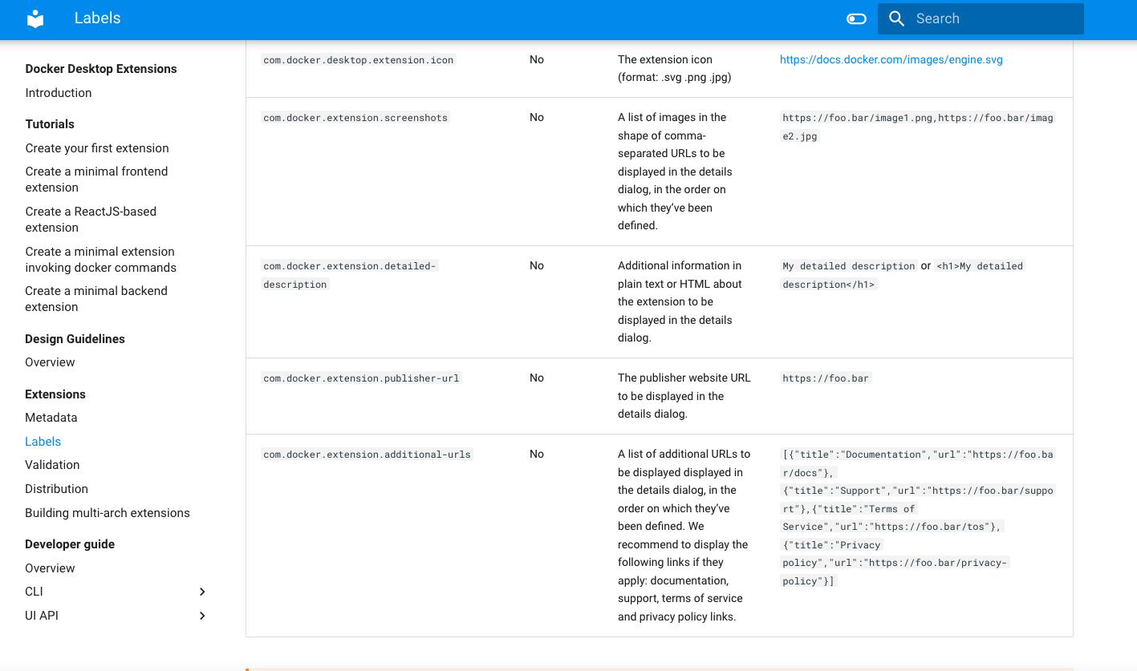The width and height of the screenshot is (1137, 671).
Task: Open the CLI sidebar entry
Action: [x=35, y=592]
